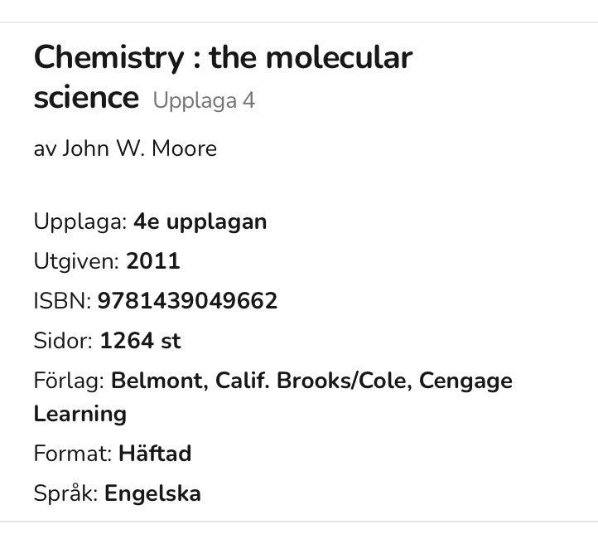Click the "Upplaga:" field label
The height and width of the screenshot is (539, 598).
pyautogui.click(x=80, y=222)
